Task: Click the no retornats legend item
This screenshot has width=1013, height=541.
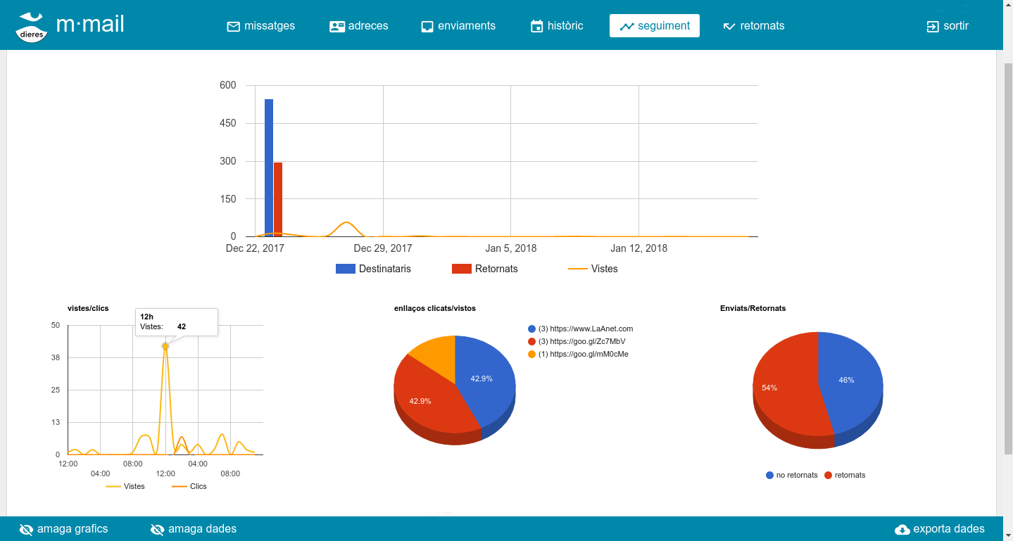Action: click(x=791, y=475)
